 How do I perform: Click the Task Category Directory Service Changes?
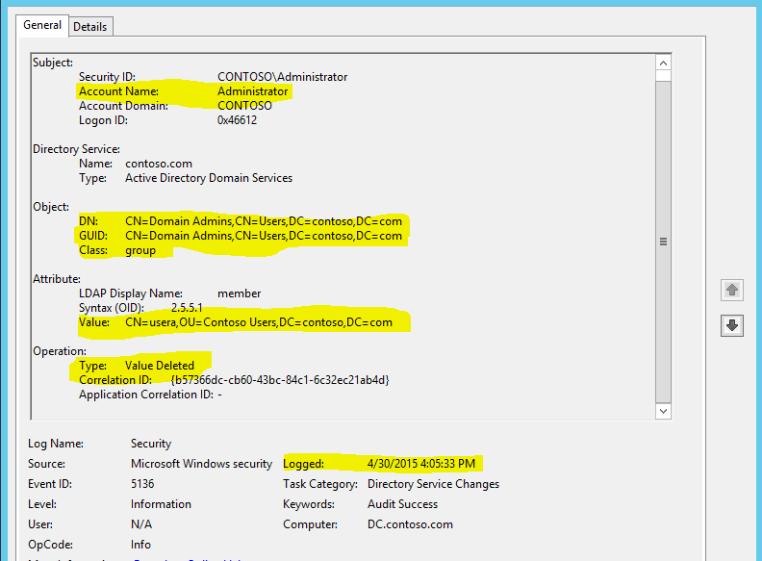434,484
